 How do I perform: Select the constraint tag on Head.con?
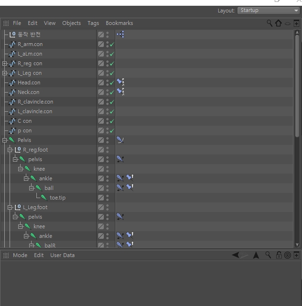[x=121, y=82]
